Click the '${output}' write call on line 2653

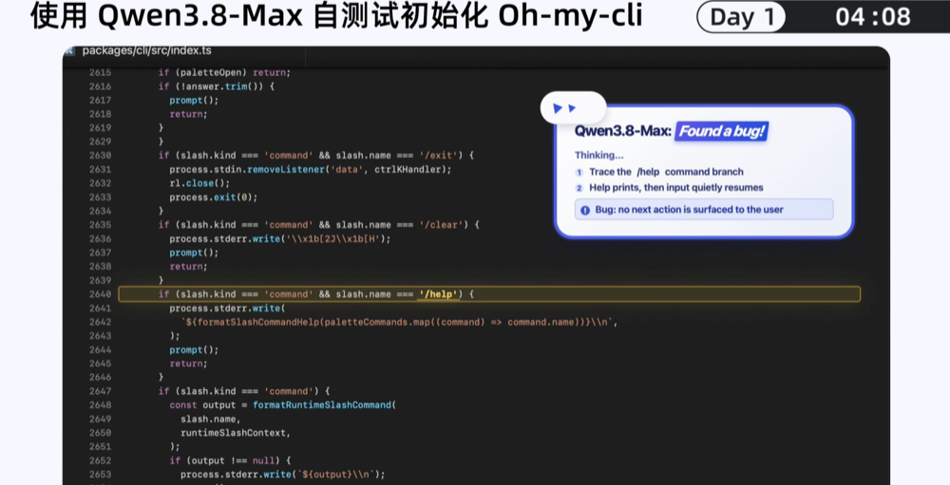(x=282, y=475)
